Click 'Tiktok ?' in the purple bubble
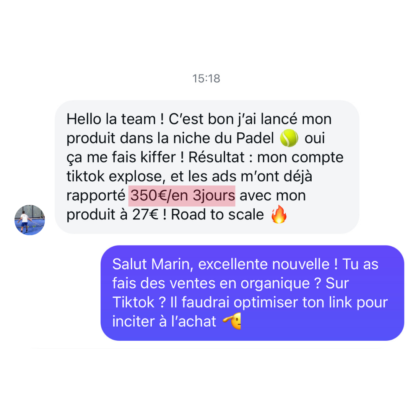The height and width of the screenshot is (413, 413). [x=139, y=302]
